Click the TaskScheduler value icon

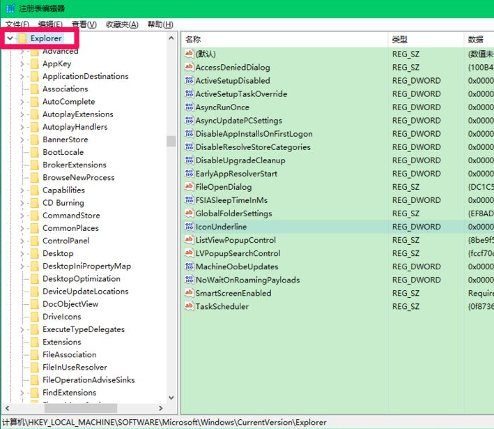pyautogui.click(x=189, y=306)
